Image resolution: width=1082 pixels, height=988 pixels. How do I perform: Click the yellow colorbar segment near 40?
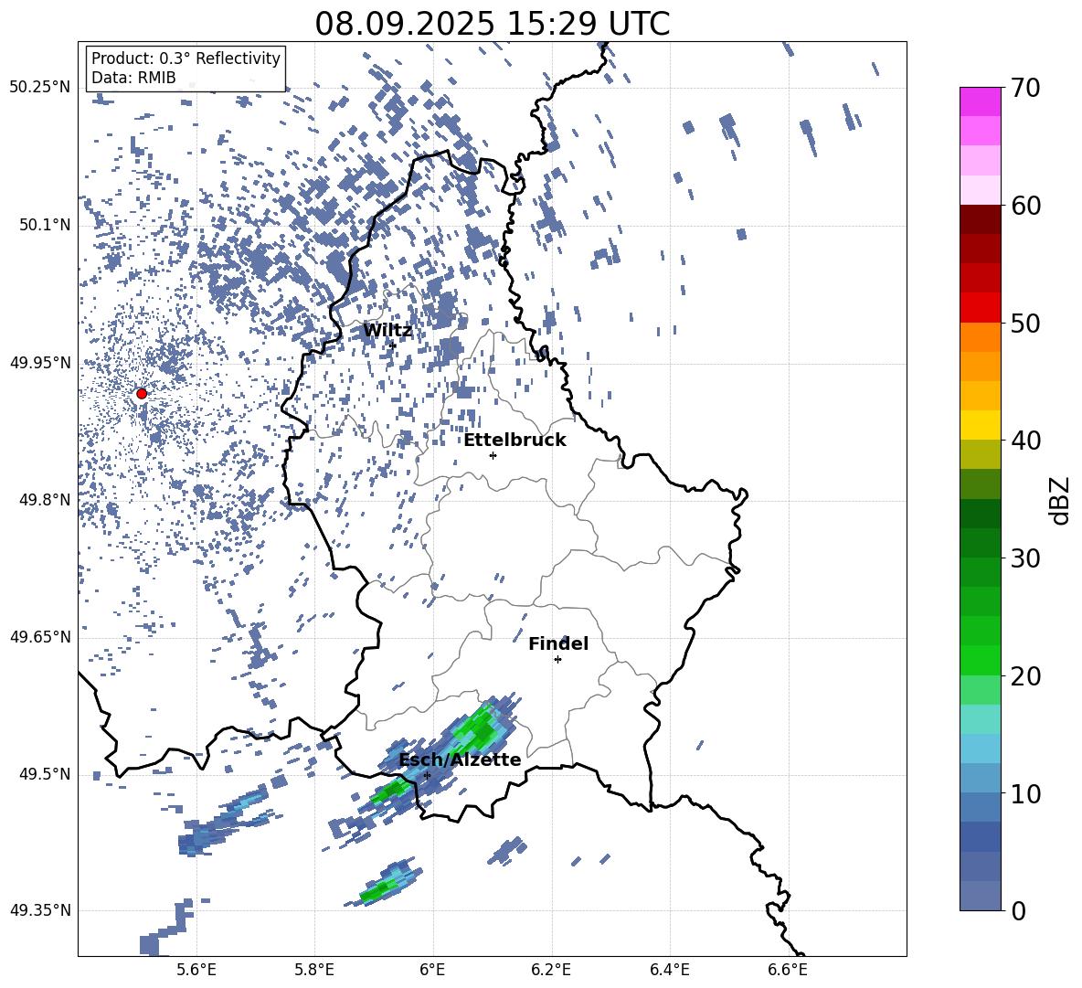pyautogui.click(x=980, y=425)
